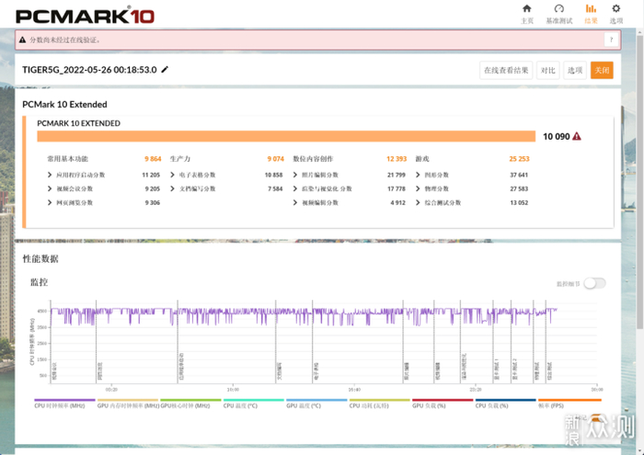Toggle GPU 内存时钟频率 (MHz) tan legend

(128, 405)
